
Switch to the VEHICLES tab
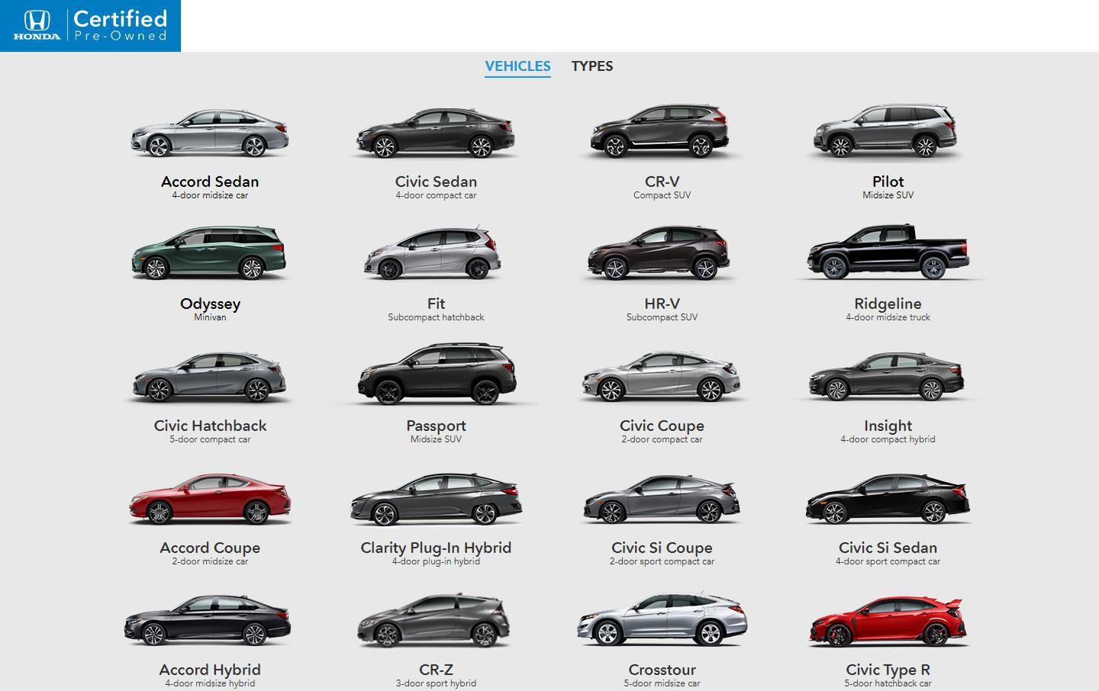(x=517, y=66)
